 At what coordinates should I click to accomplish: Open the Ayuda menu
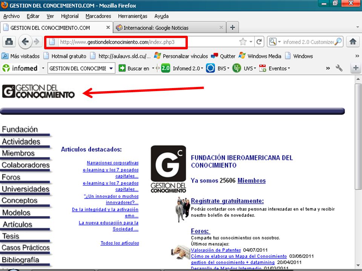coord(161,16)
